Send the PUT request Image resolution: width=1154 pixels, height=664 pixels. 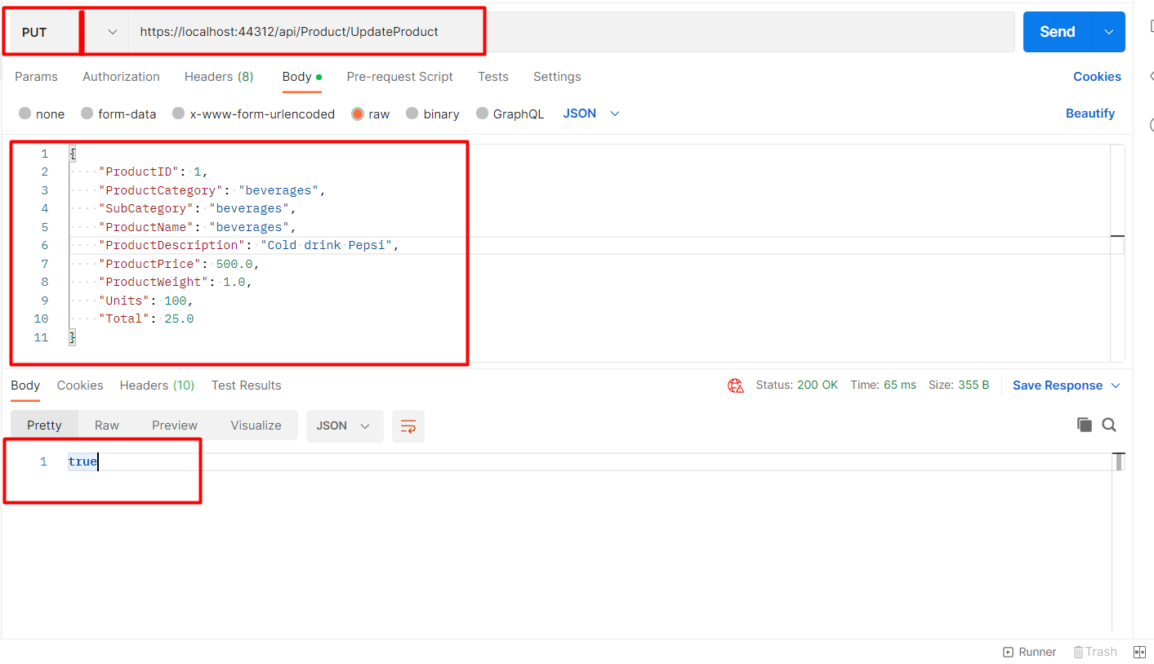click(x=1058, y=32)
